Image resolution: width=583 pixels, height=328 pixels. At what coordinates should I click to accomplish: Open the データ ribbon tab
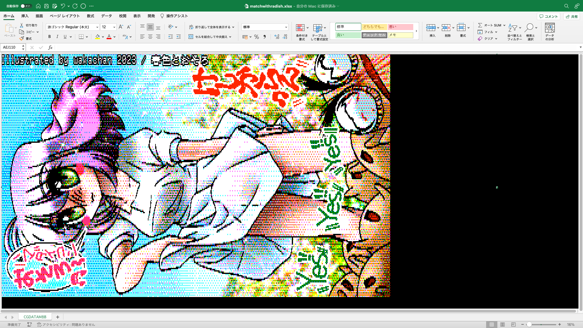click(x=107, y=16)
